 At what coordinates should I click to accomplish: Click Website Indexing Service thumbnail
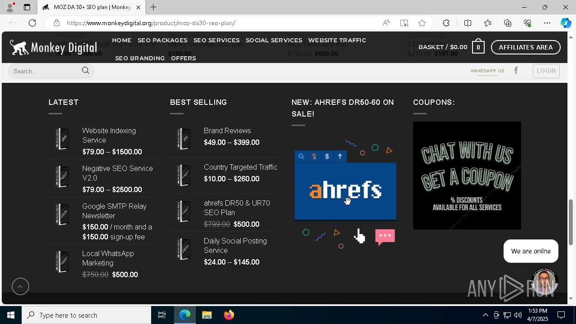tap(62, 138)
